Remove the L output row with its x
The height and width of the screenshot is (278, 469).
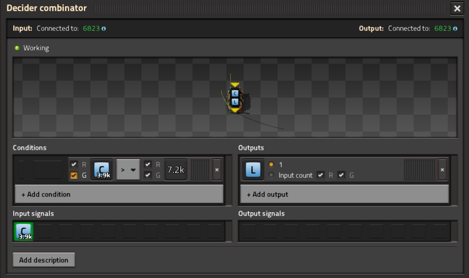pos(442,170)
